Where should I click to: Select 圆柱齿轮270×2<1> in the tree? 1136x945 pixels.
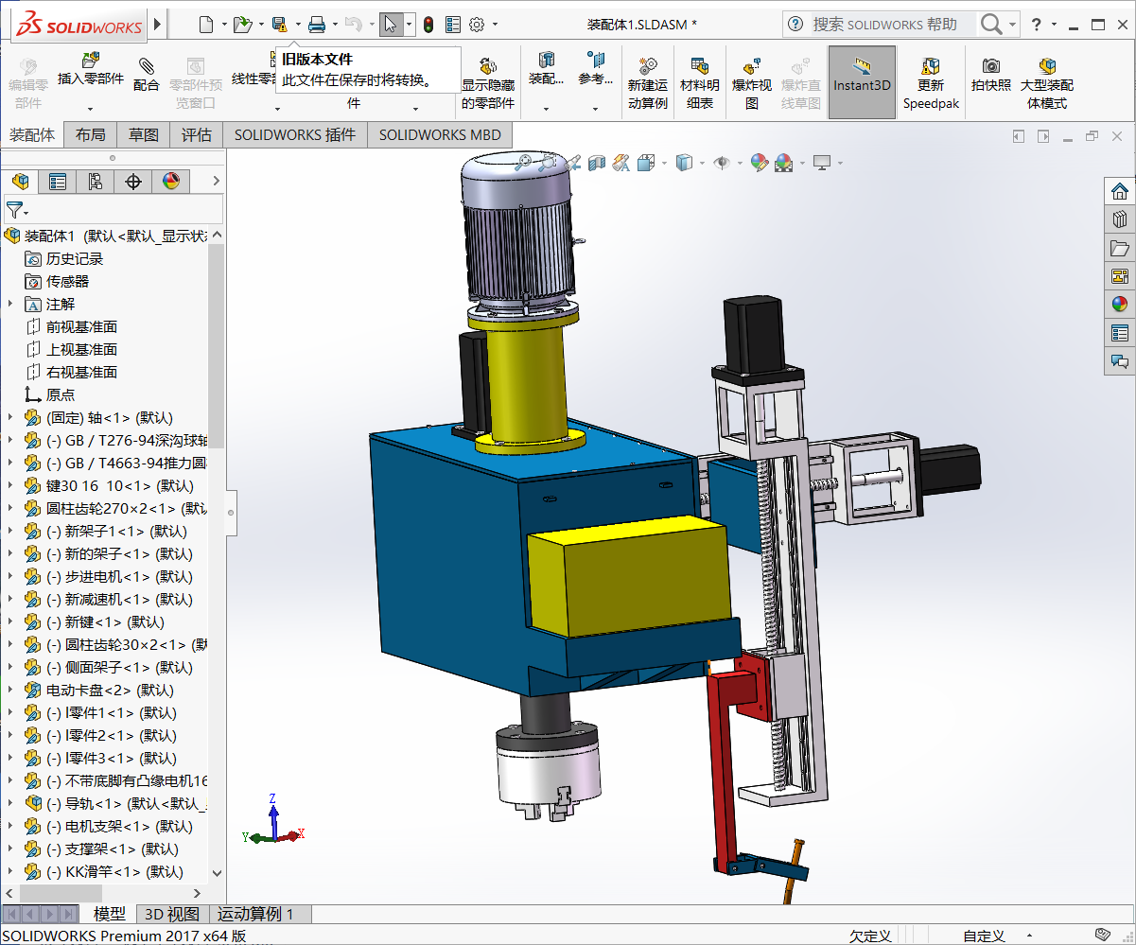click(127, 508)
